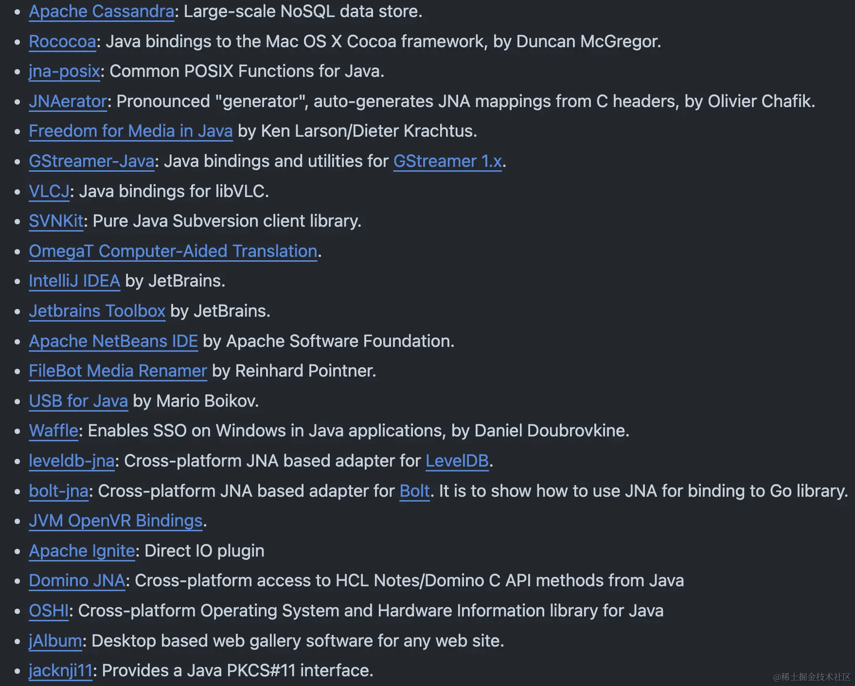Open the Apache NetBeans IDE link
This screenshot has width=855, height=686.
point(113,341)
